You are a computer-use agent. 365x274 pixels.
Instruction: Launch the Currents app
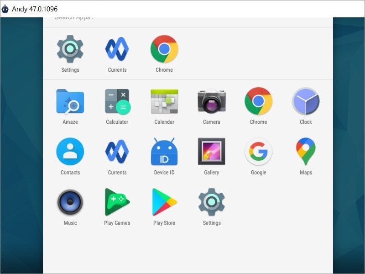pos(117,152)
